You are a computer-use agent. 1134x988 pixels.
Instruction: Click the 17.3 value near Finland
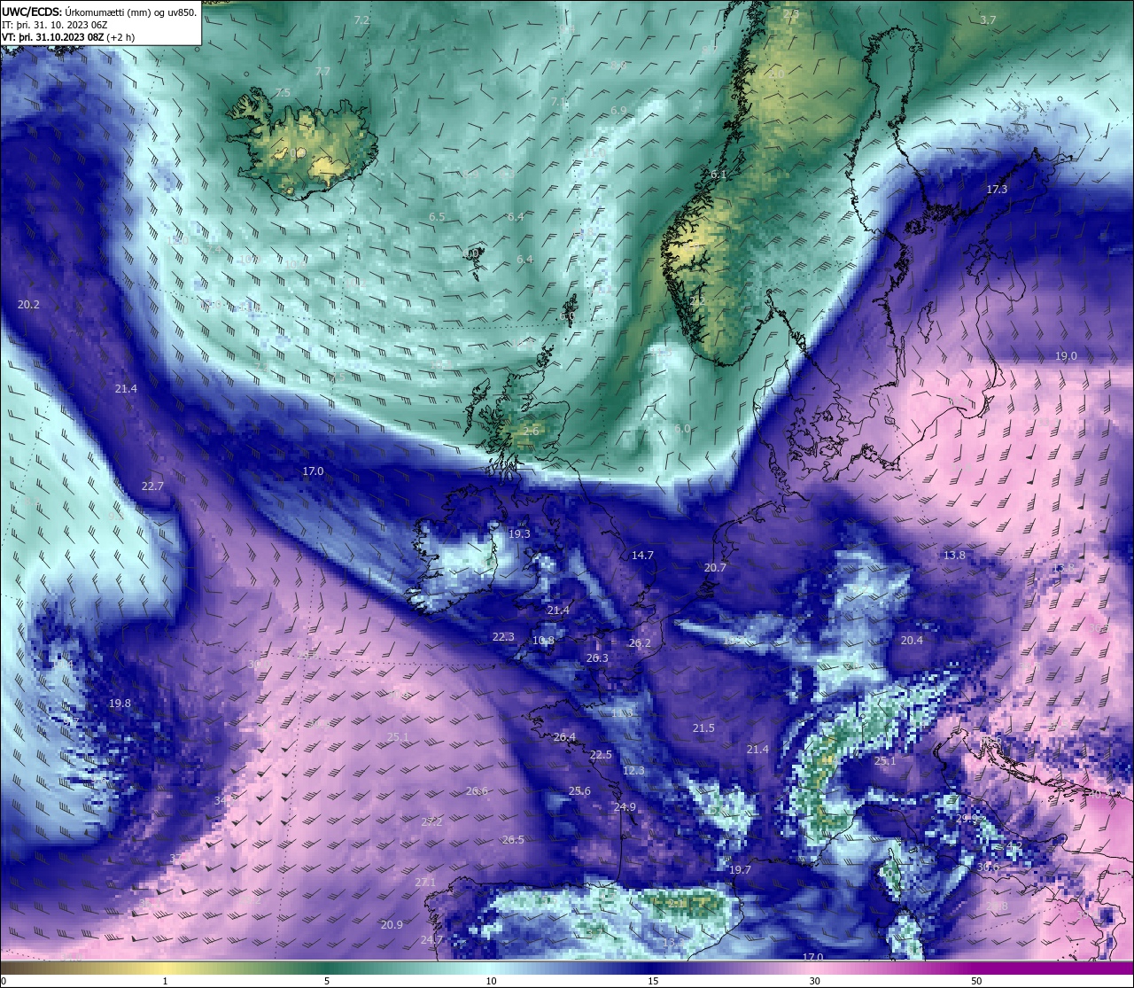[x=997, y=190]
